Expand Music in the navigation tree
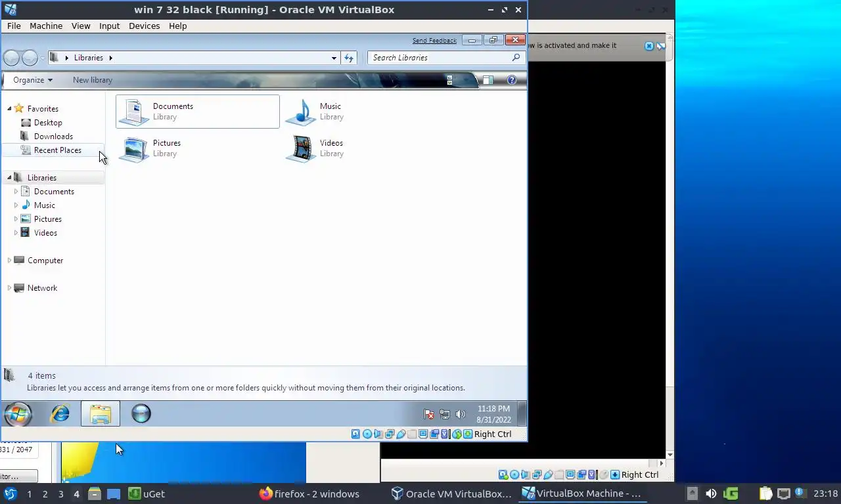The height and width of the screenshot is (504, 841). click(16, 205)
